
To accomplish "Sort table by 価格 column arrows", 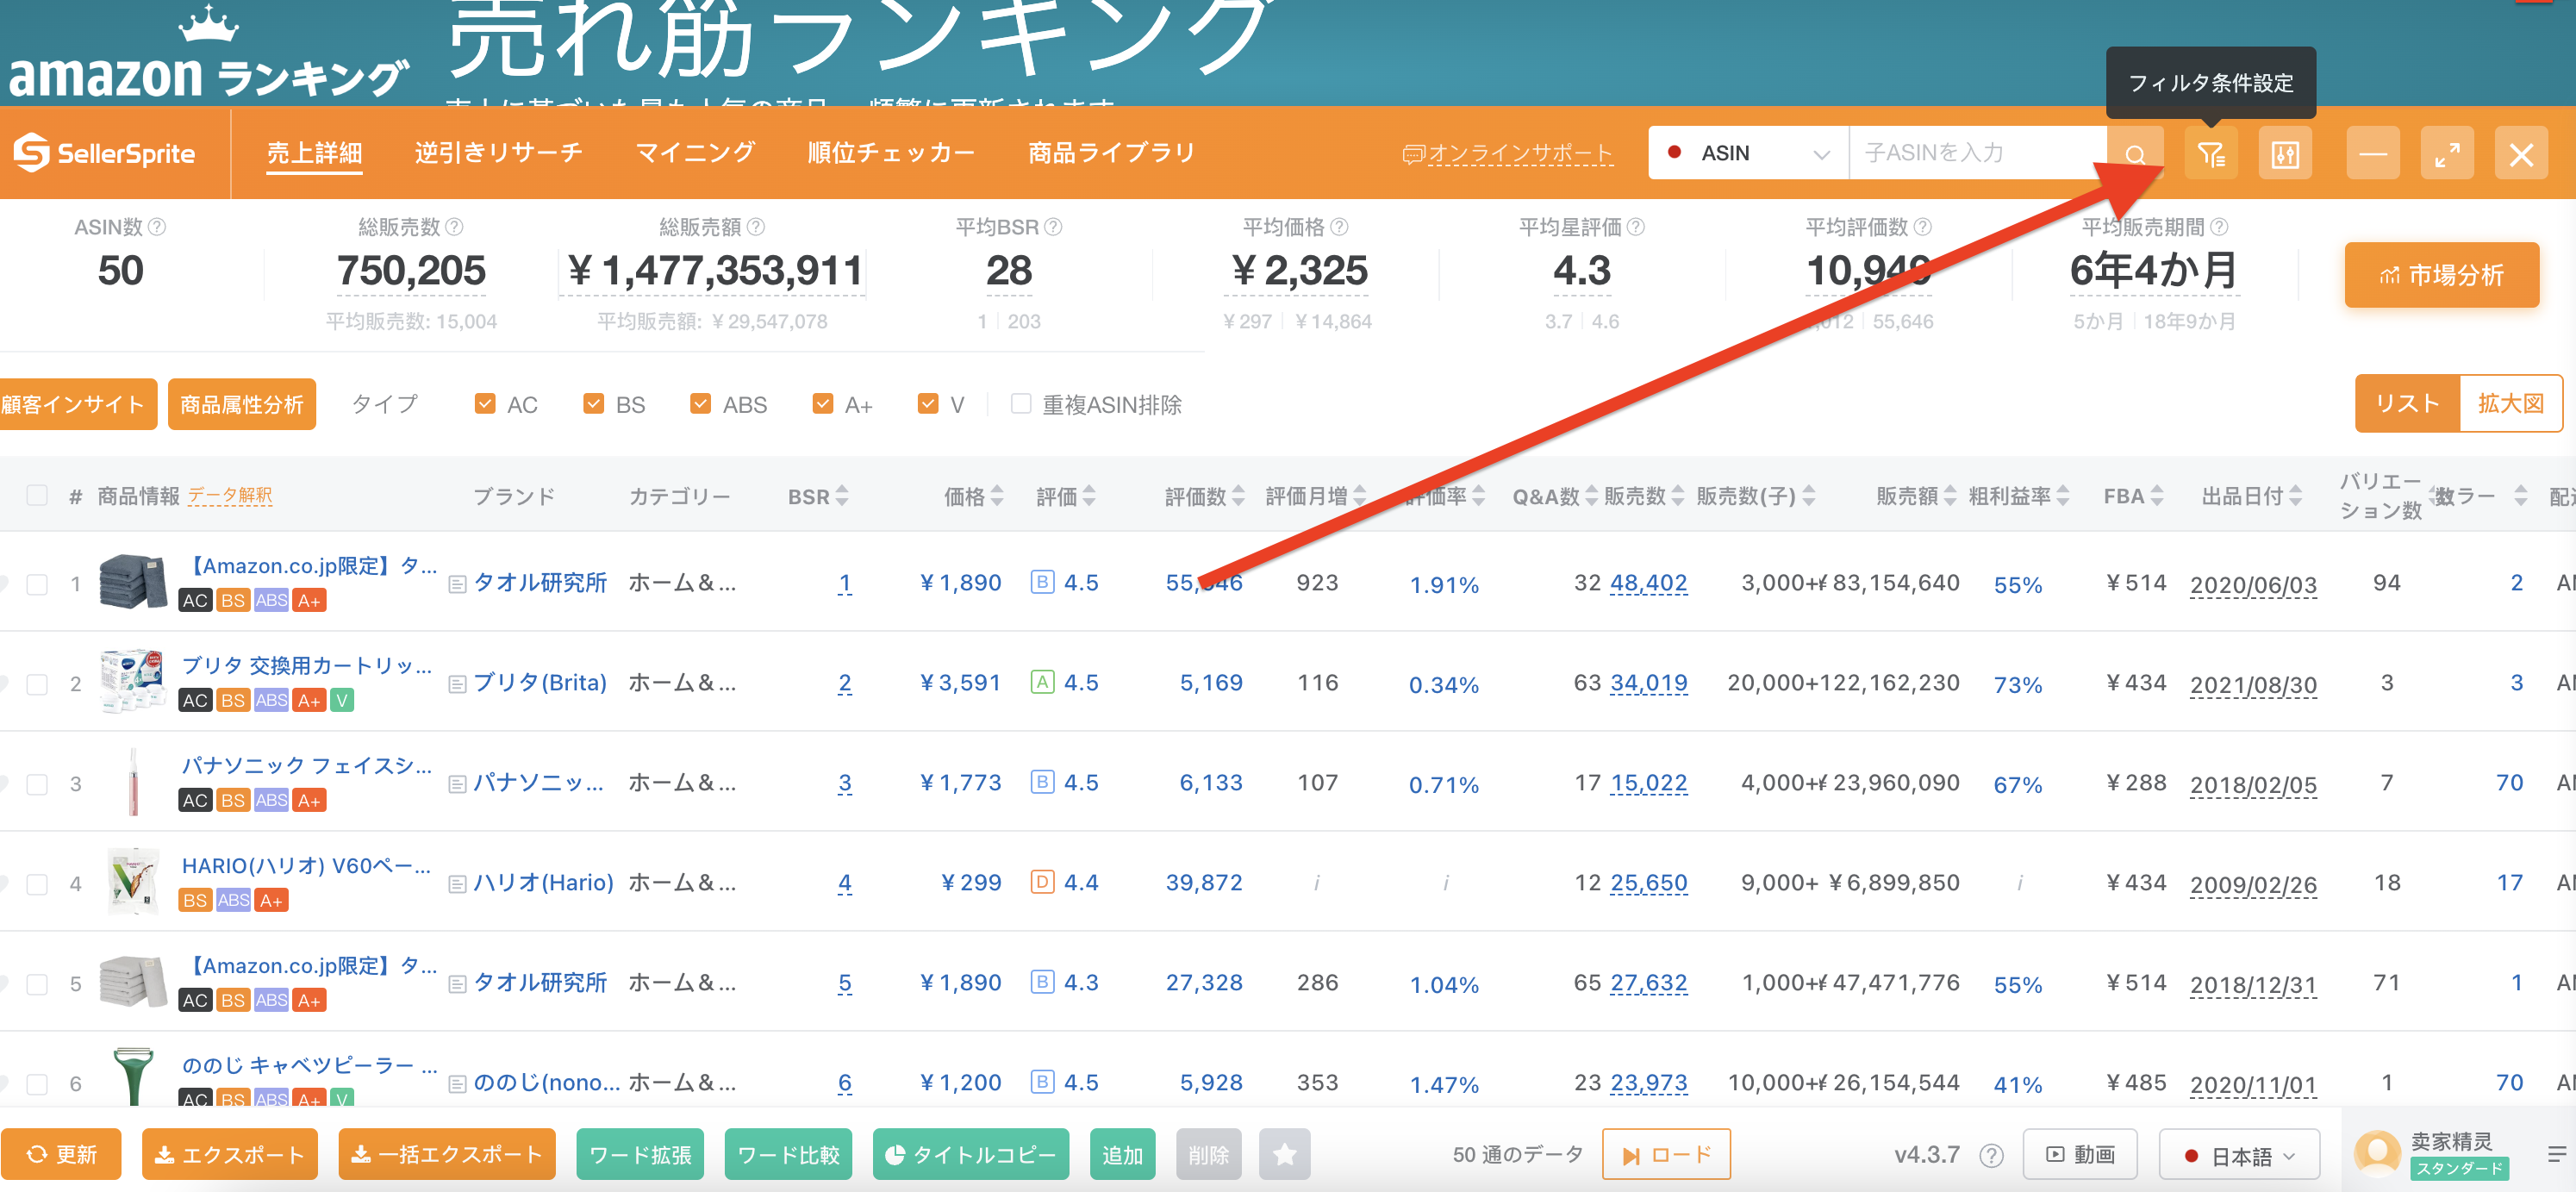I will 997,496.
